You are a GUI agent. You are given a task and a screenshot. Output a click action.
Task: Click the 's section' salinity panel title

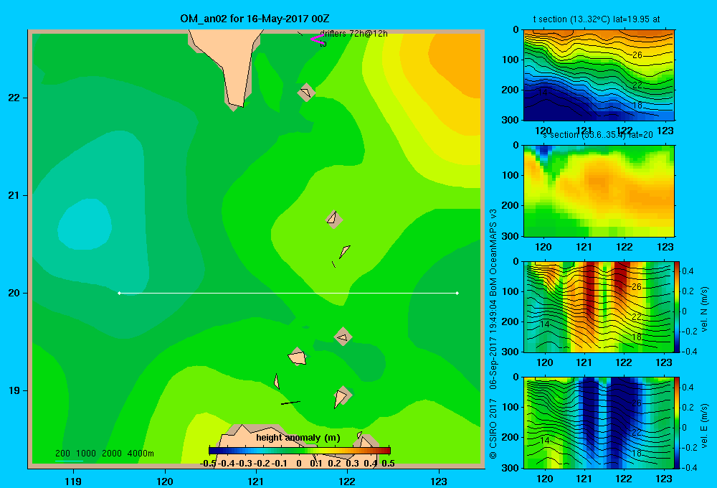pos(598,135)
